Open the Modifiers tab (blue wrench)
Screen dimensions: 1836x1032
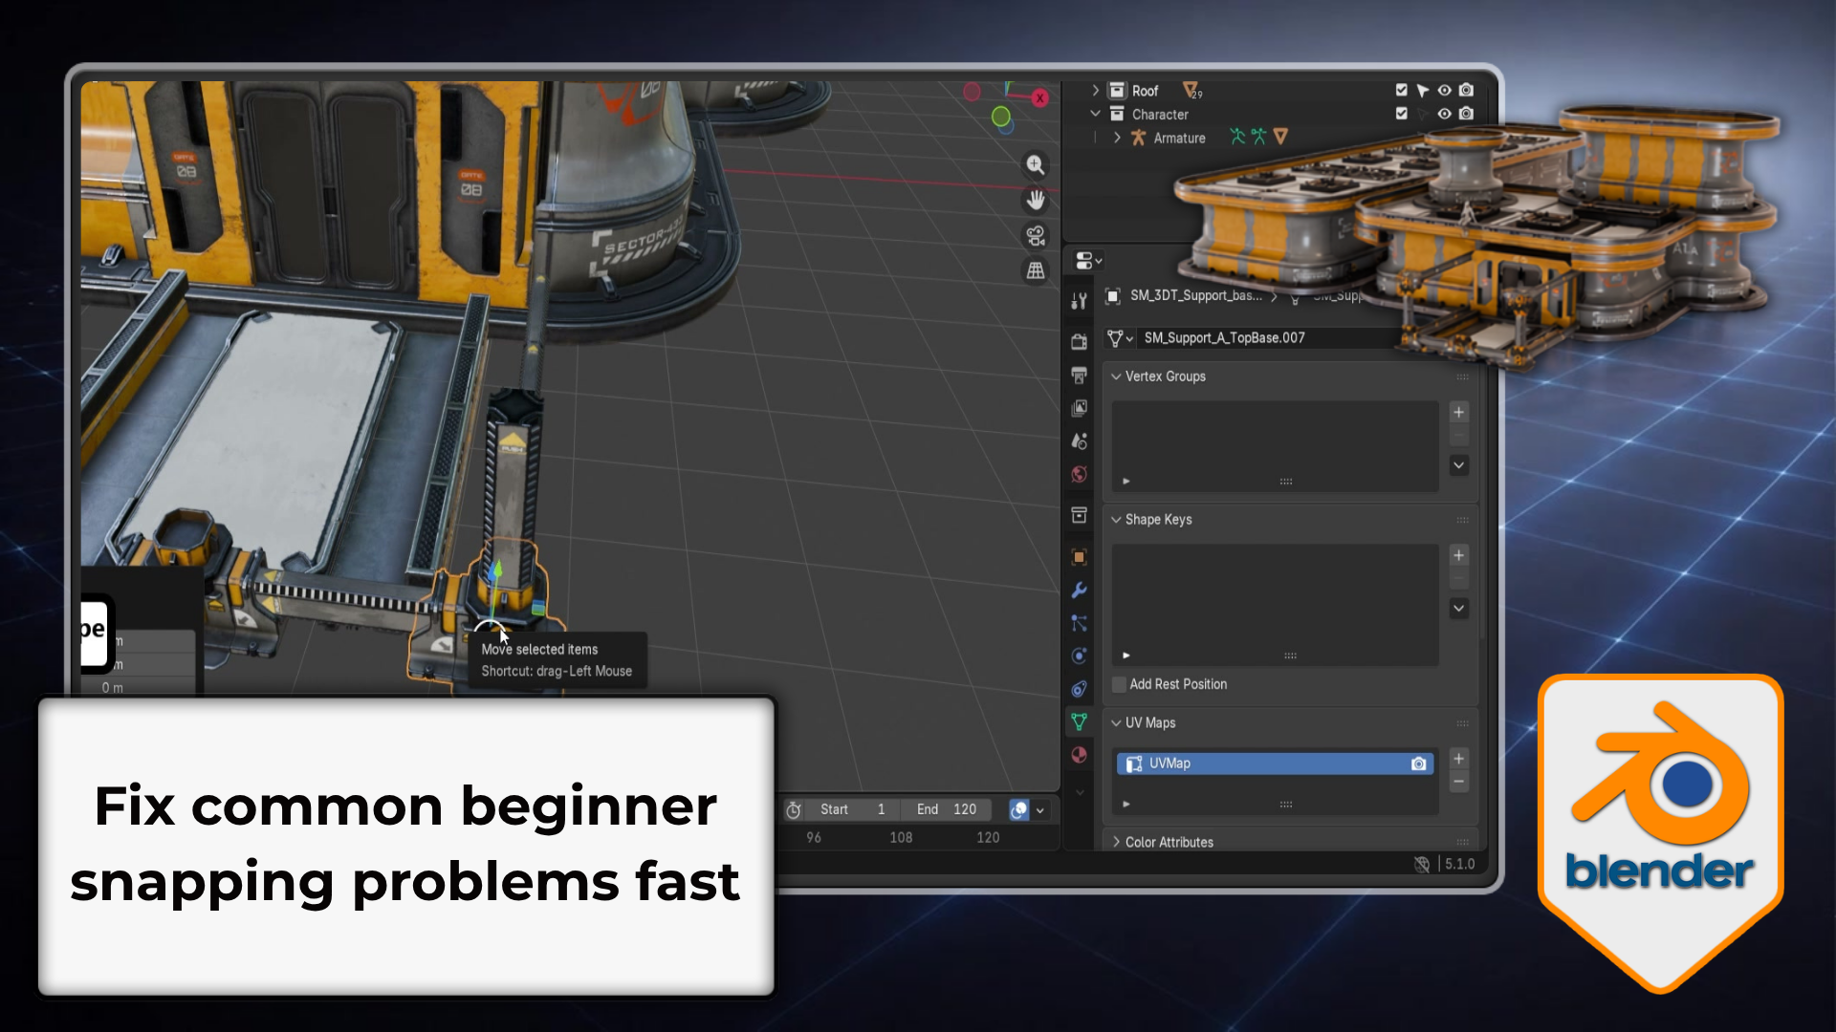[x=1080, y=591]
